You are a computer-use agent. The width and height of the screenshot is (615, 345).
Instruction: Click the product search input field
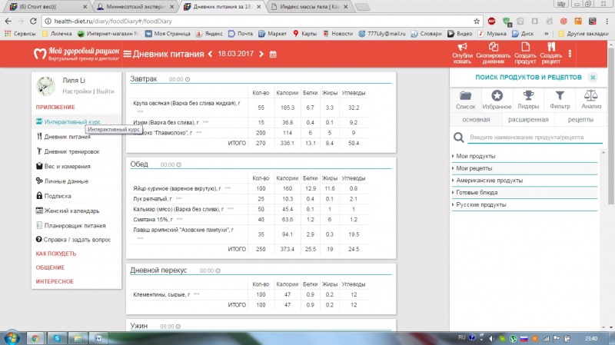530,137
